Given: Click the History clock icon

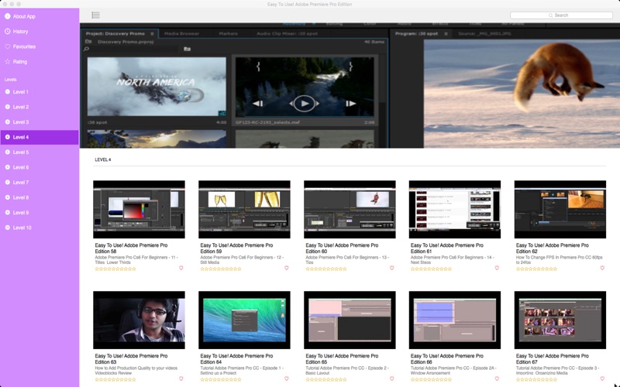Looking at the screenshot, I should click(x=8, y=31).
